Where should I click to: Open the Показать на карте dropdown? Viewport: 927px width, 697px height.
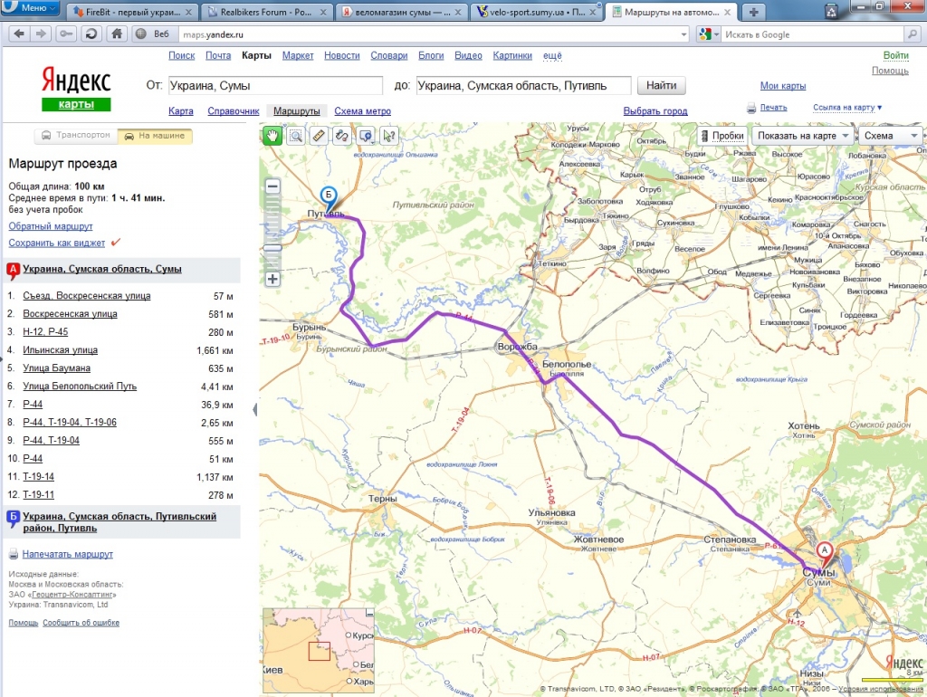[802, 136]
